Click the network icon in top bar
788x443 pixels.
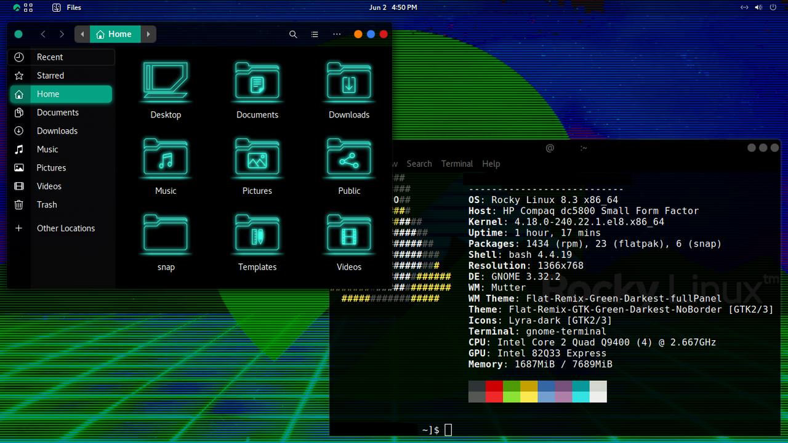pos(744,7)
